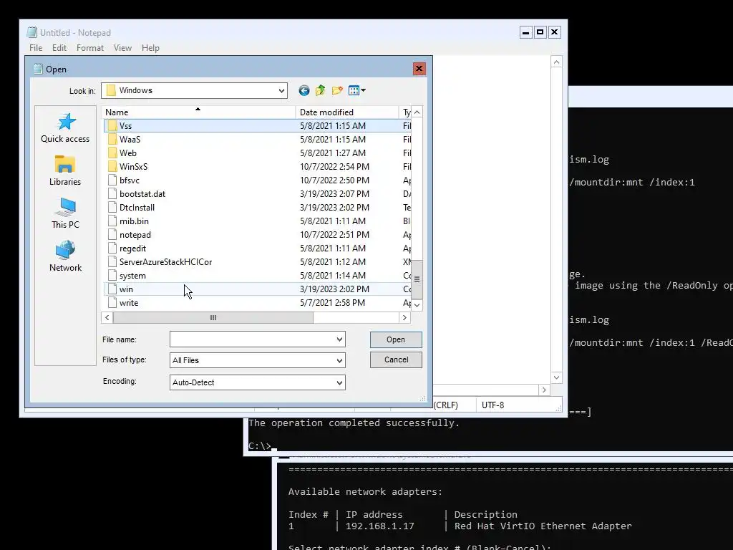The height and width of the screenshot is (550, 733).
Task: Click the UTF-8 status bar entry
Action: point(492,405)
